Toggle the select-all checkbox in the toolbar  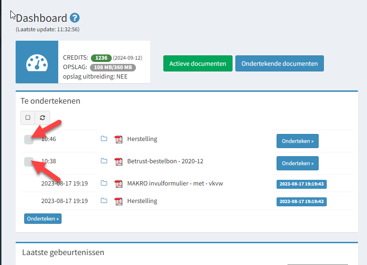coord(28,118)
